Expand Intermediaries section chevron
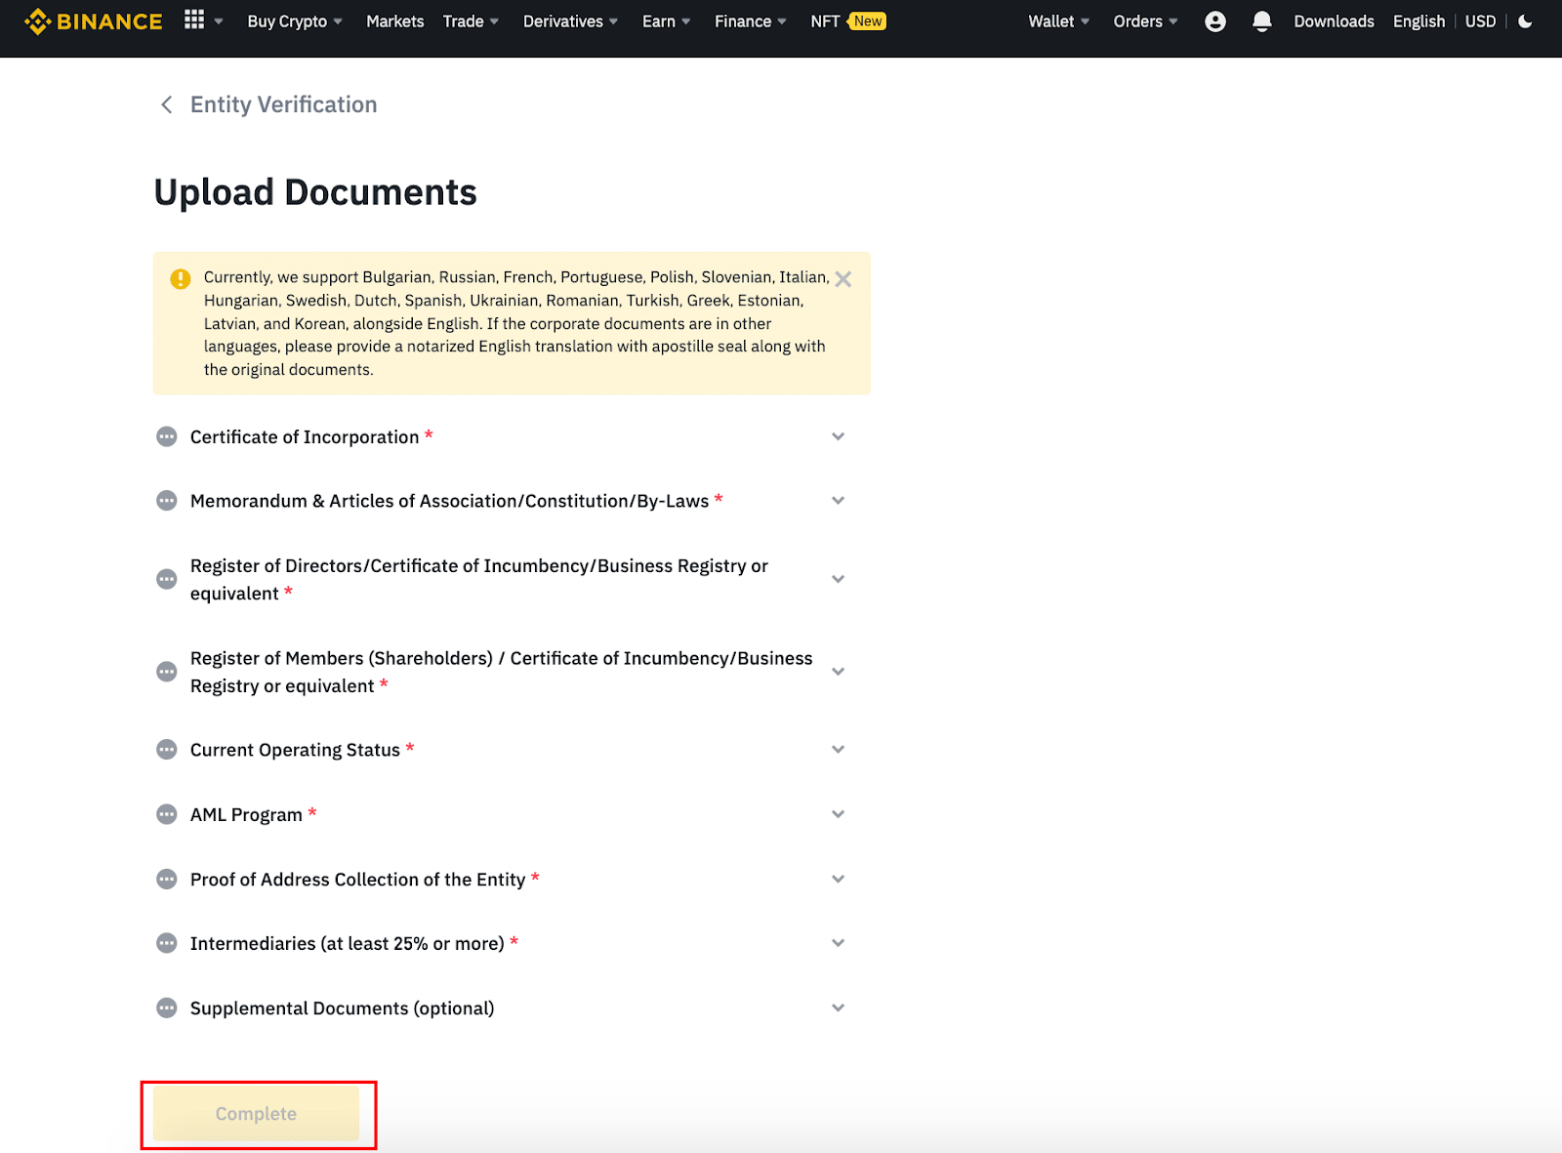 click(x=838, y=943)
